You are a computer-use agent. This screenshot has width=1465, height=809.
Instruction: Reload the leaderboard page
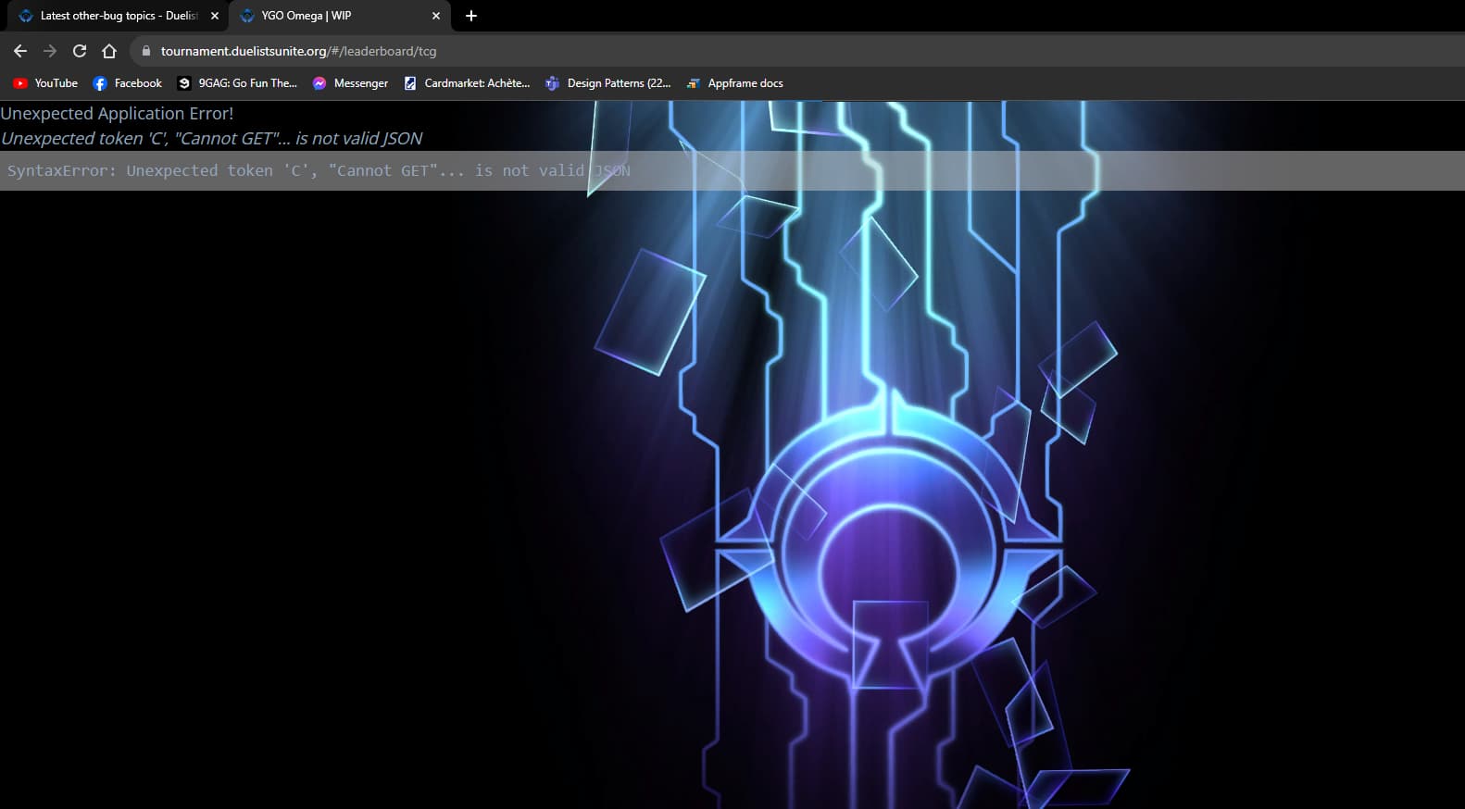[x=80, y=51]
